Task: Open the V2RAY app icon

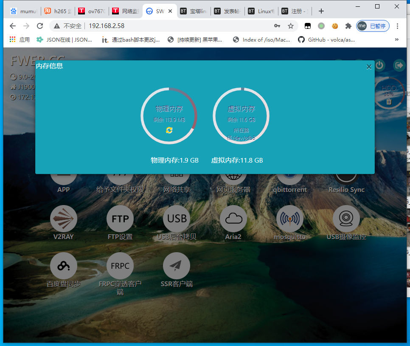Action: [64, 219]
